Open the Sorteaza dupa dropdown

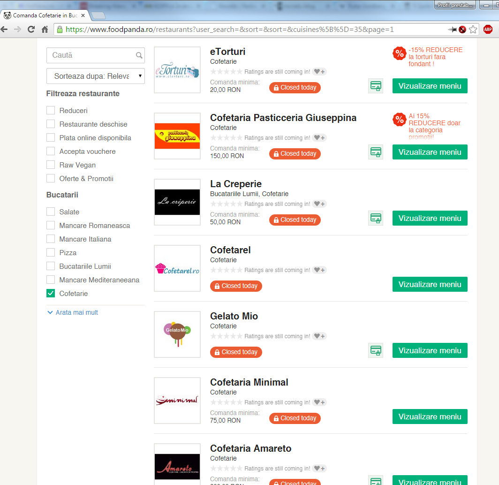click(96, 76)
